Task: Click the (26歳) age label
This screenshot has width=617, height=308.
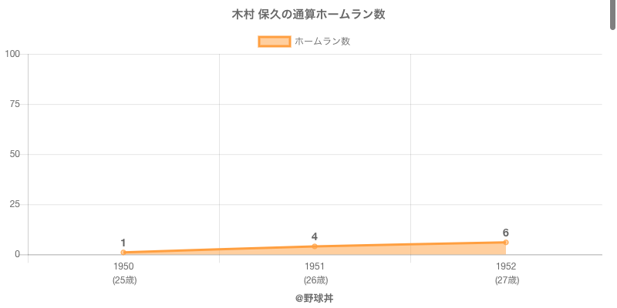Action: [x=315, y=280]
